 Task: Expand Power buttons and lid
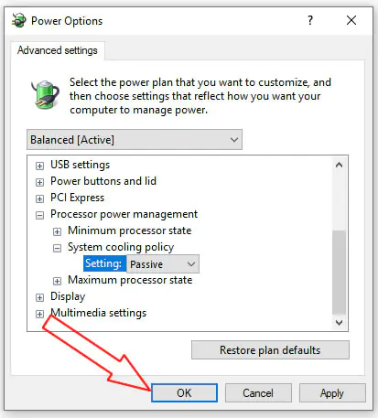coord(39,182)
